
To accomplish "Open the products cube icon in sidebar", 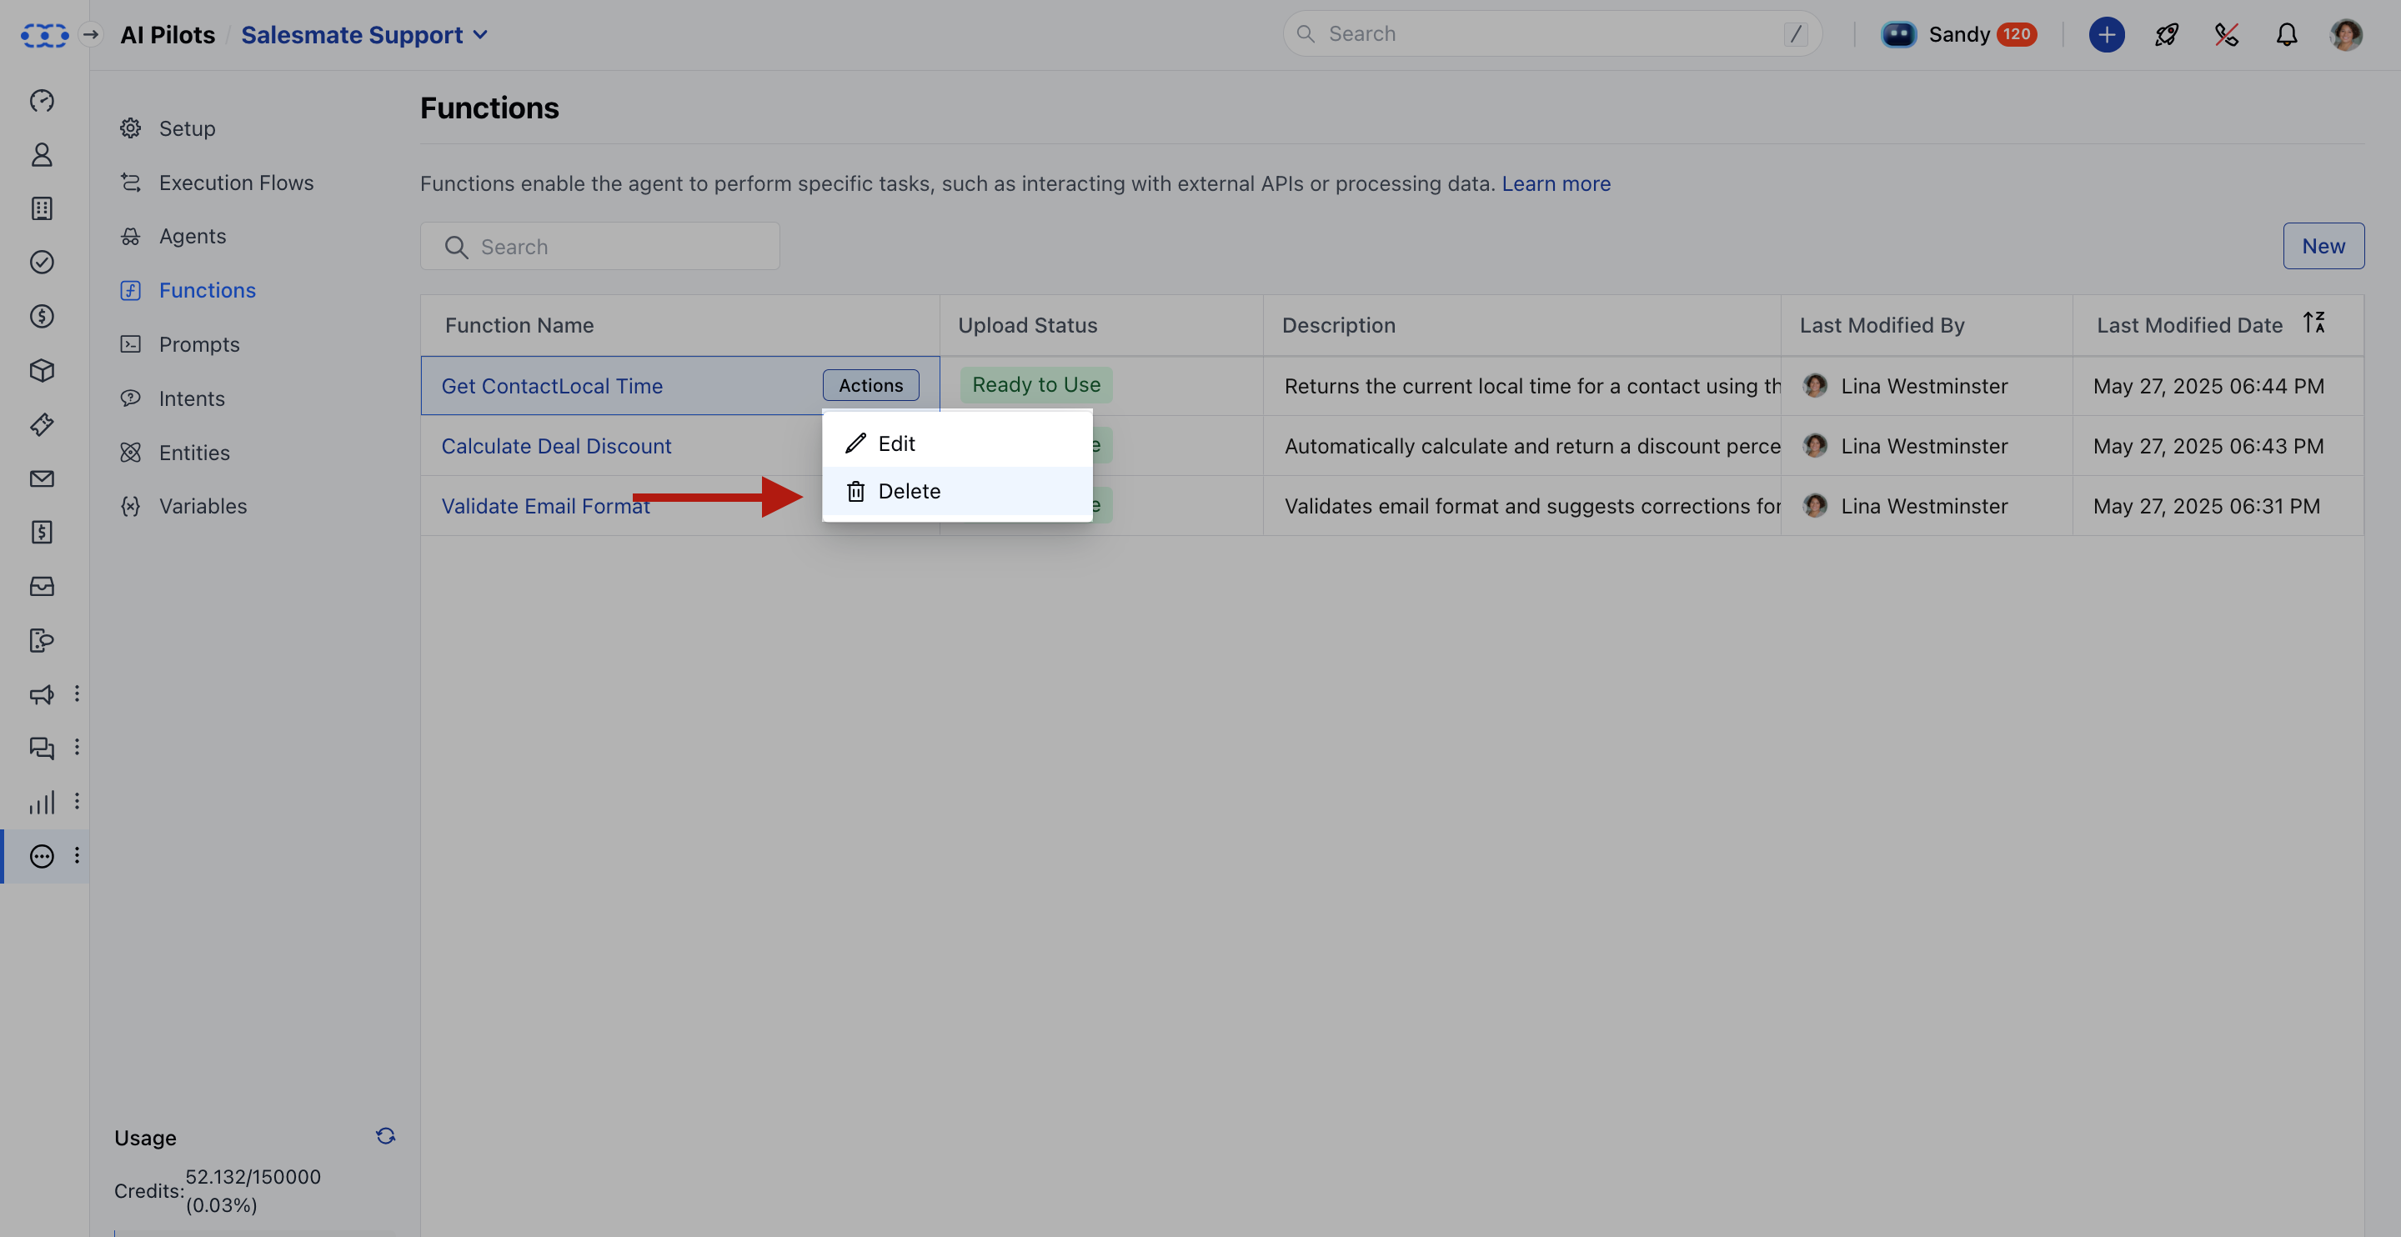I will tap(42, 370).
